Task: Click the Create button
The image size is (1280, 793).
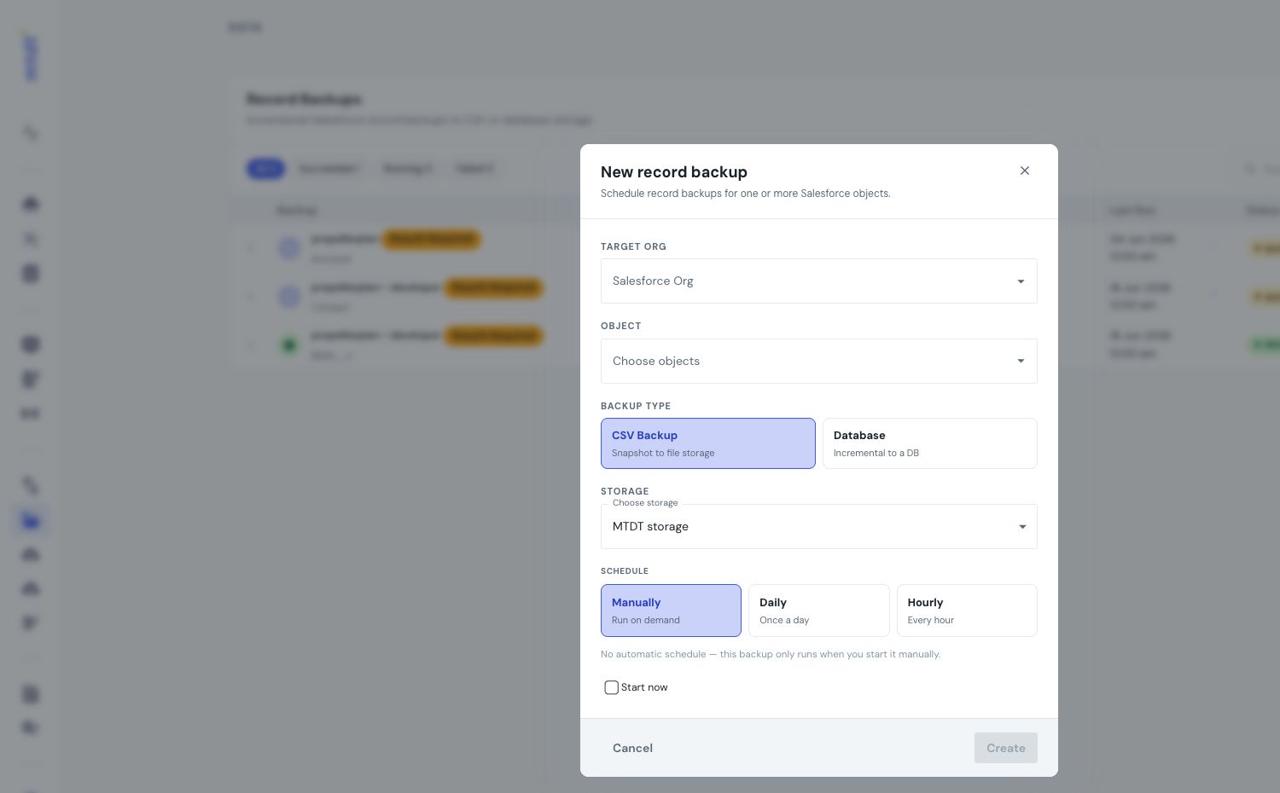Action: pyautogui.click(x=1006, y=748)
